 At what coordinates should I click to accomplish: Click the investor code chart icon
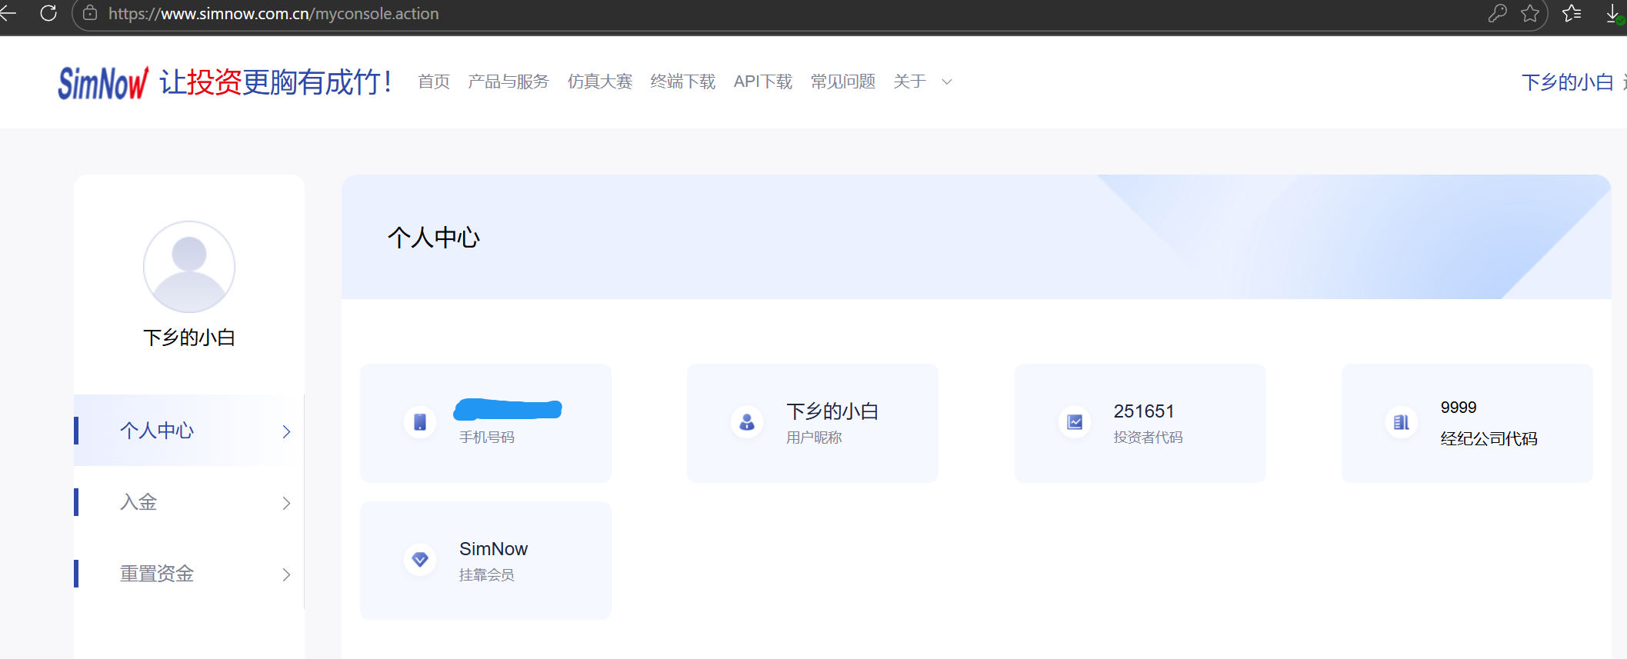click(x=1075, y=422)
